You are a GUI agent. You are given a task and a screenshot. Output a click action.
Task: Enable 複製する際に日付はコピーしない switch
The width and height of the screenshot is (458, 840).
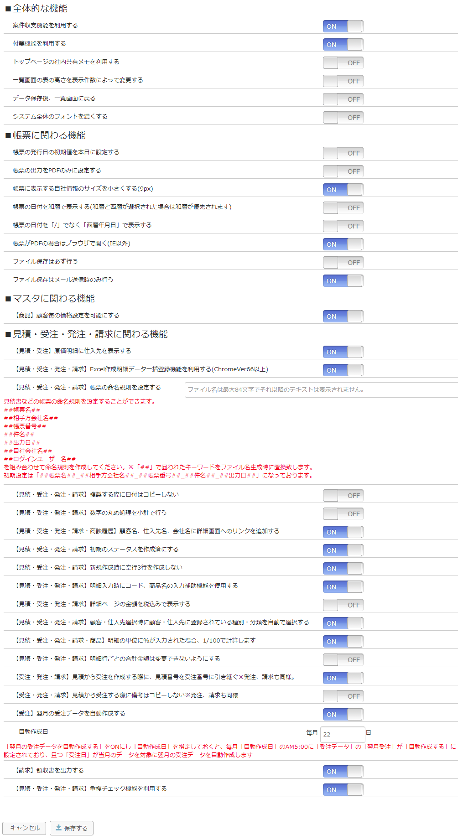point(343,496)
